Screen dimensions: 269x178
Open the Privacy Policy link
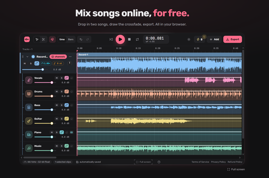point(218,162)
